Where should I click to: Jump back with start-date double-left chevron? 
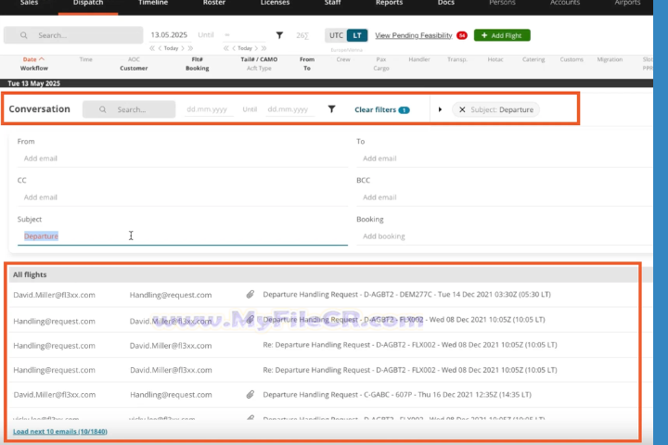152,48
